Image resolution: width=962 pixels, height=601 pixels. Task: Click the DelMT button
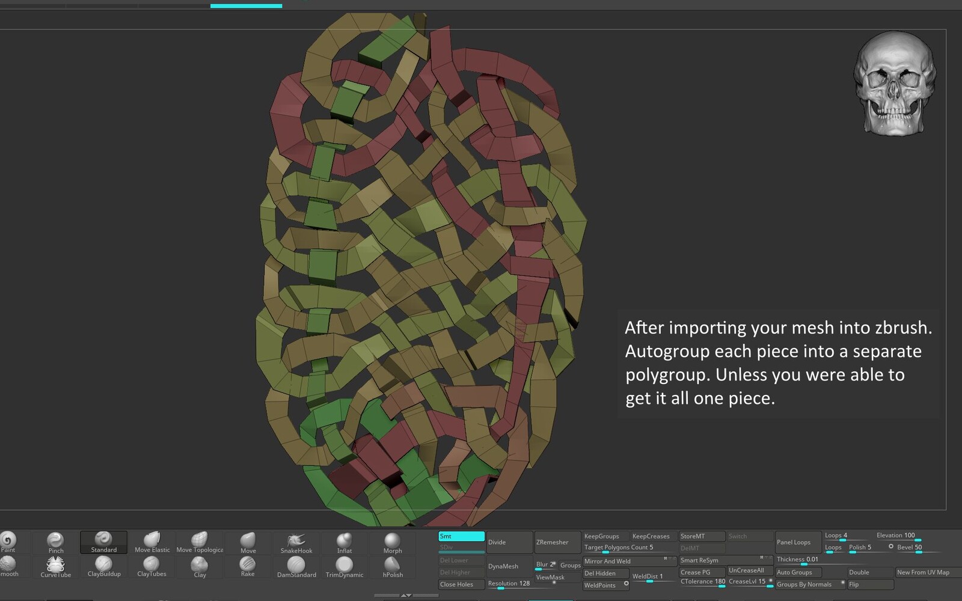[702, 548]
